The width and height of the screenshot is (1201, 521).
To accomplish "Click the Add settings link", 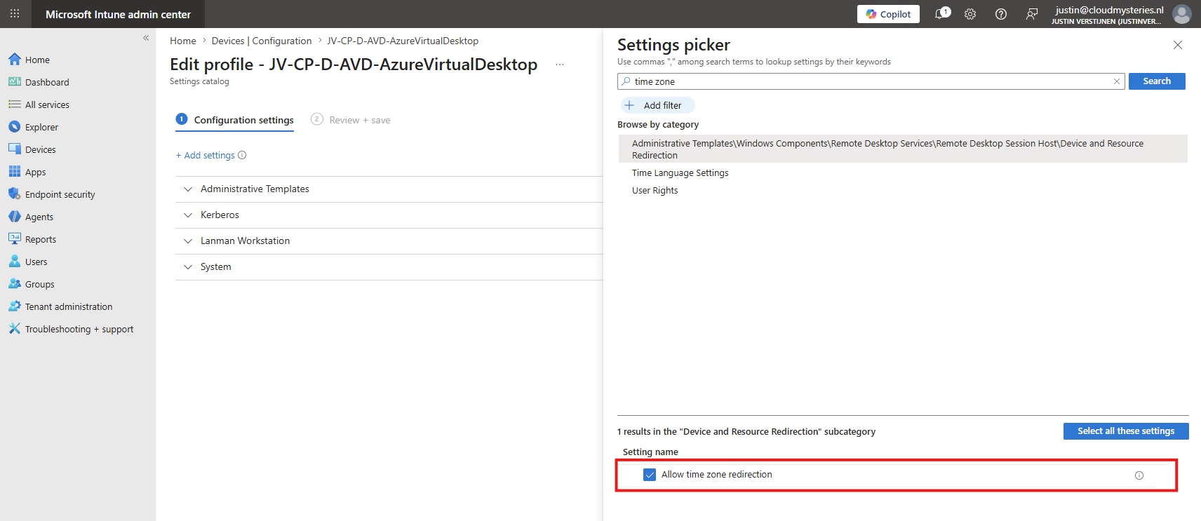I will [x=206, y=156].
